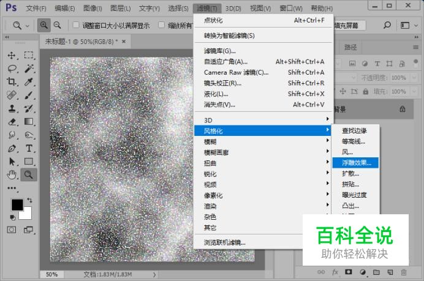Select the History Brush tool
Image resolution: width=424 pixels, height=281 pixels.
click(29, 108)
